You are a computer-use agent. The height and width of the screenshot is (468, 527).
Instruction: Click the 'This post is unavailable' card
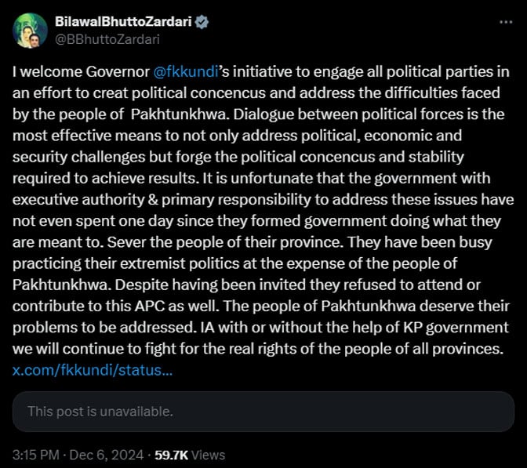click(263, 411)
